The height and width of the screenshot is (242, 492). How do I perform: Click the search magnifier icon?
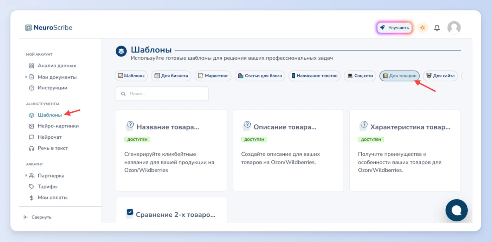pos(123,94)
